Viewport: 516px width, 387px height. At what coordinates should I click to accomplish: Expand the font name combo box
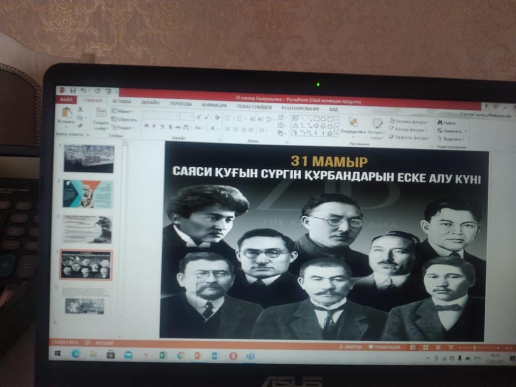click(176, 116)
